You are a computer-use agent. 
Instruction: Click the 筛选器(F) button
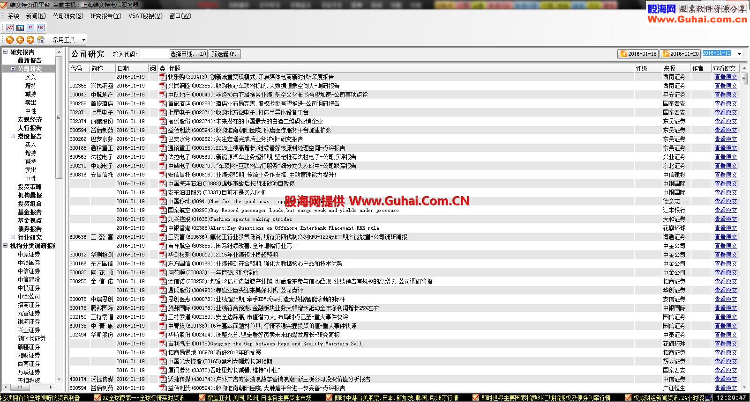coord(225,54)
